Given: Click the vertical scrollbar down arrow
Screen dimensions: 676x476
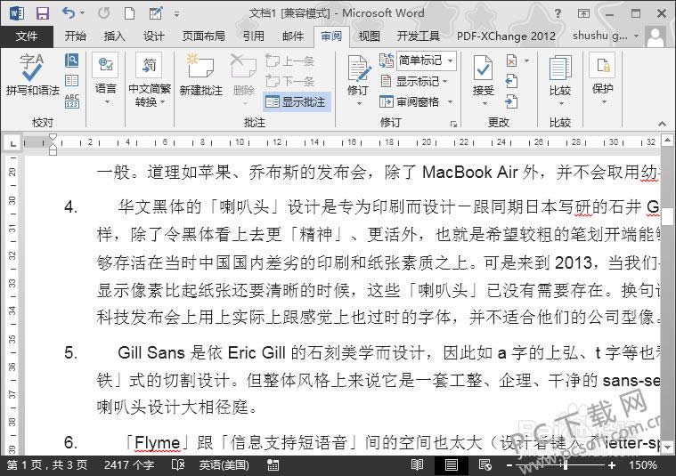Looking at the screenshot, I should [667, 447].
